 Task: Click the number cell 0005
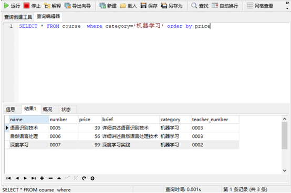coord(64,128)
